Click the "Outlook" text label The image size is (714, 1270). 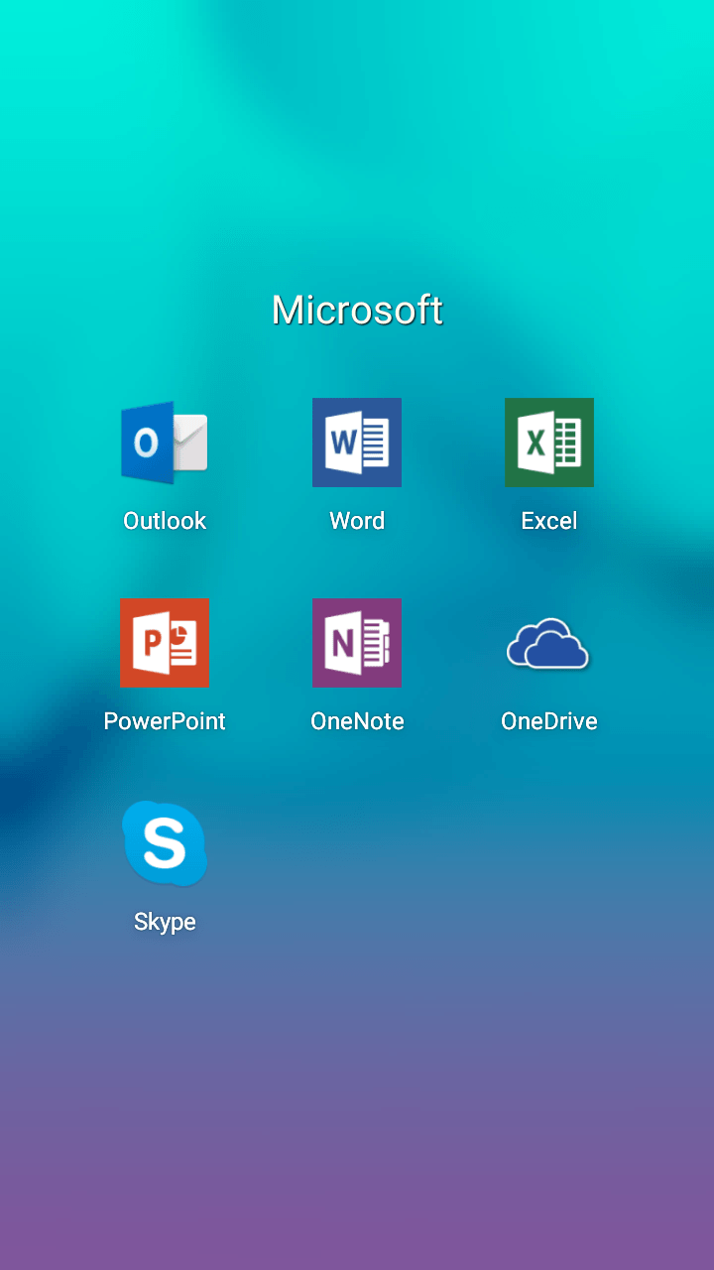(165, 521)
